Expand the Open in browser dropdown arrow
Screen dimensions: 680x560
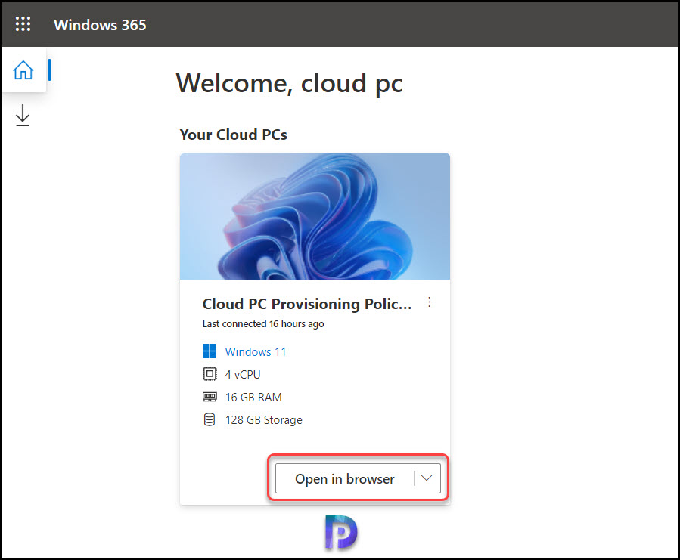[x=427, y=478]
